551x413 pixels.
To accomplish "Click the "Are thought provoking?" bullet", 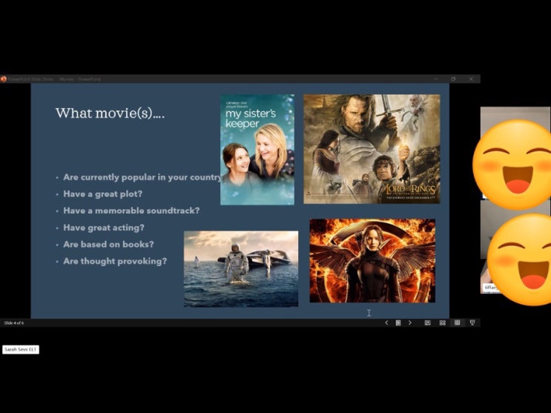I will [x=115, y=261].
